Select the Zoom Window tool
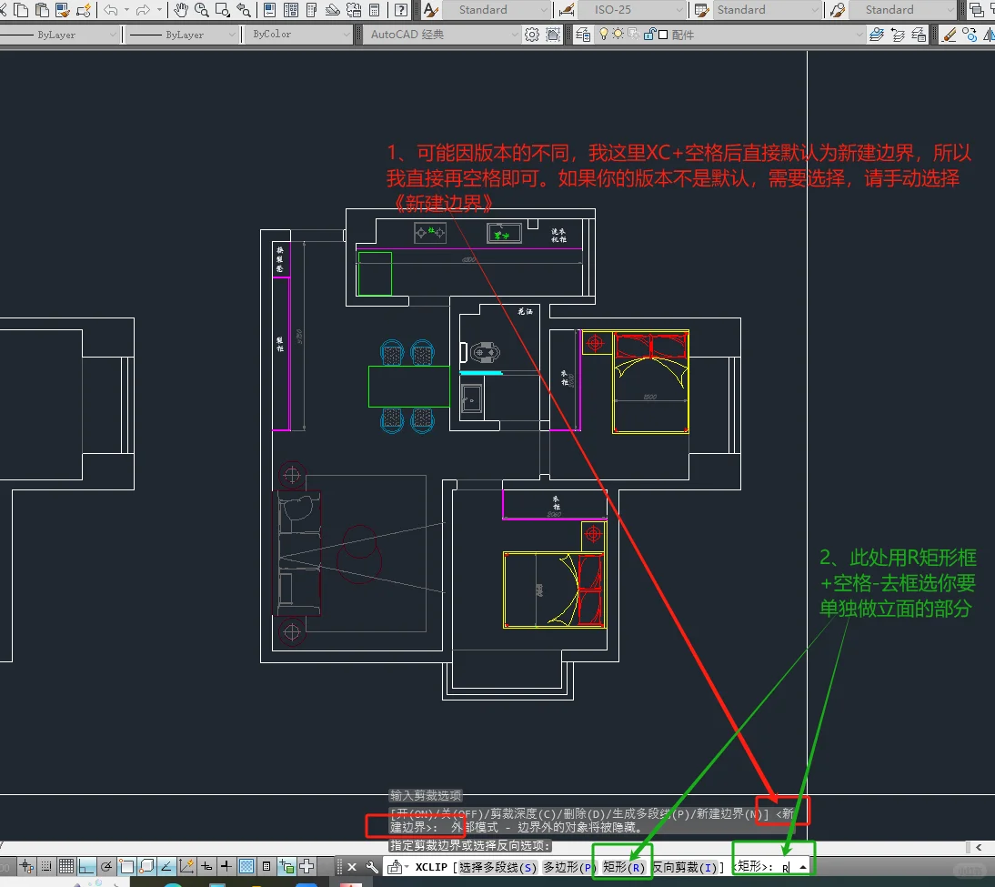 pos(222,9)
